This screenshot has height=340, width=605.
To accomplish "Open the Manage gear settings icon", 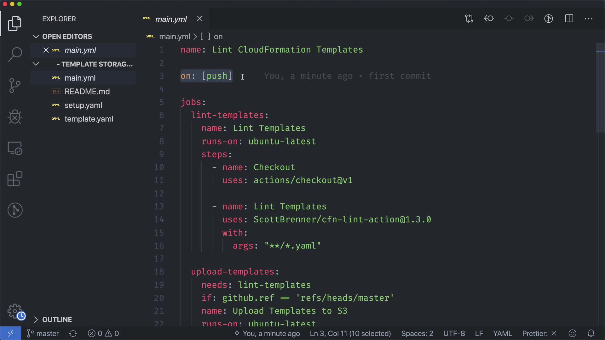I will click(x=15, y=311).
